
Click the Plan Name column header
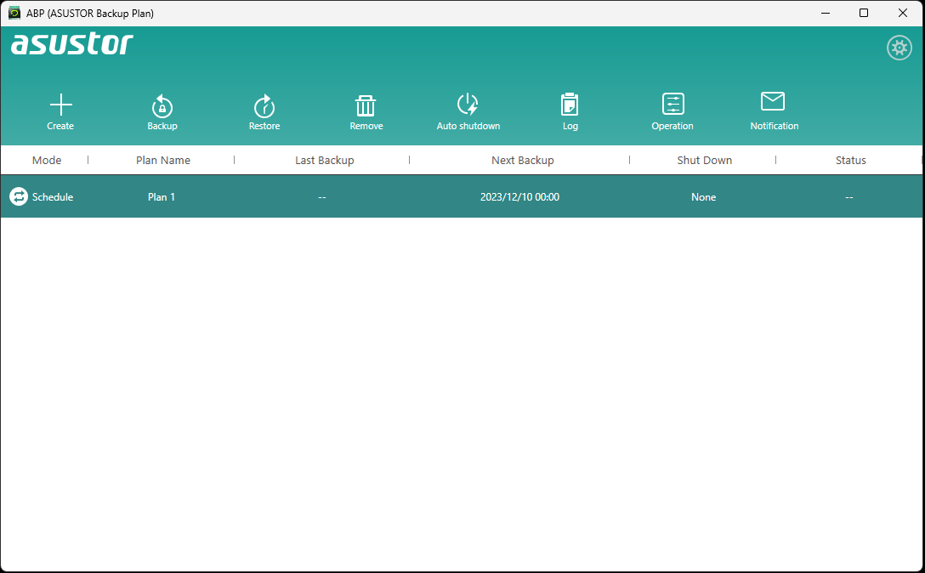(x=163, y=160)
